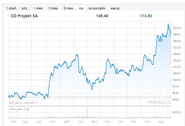Click the money.pl watermark logo
Image resolution: width=185 pixels, height=126 pixels.
(x=159, y=102)
